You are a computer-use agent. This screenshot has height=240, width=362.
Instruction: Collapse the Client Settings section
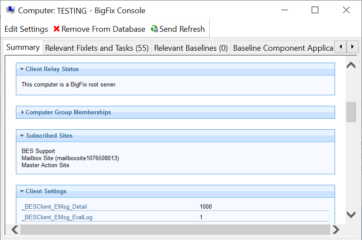[x=22, y=191]
